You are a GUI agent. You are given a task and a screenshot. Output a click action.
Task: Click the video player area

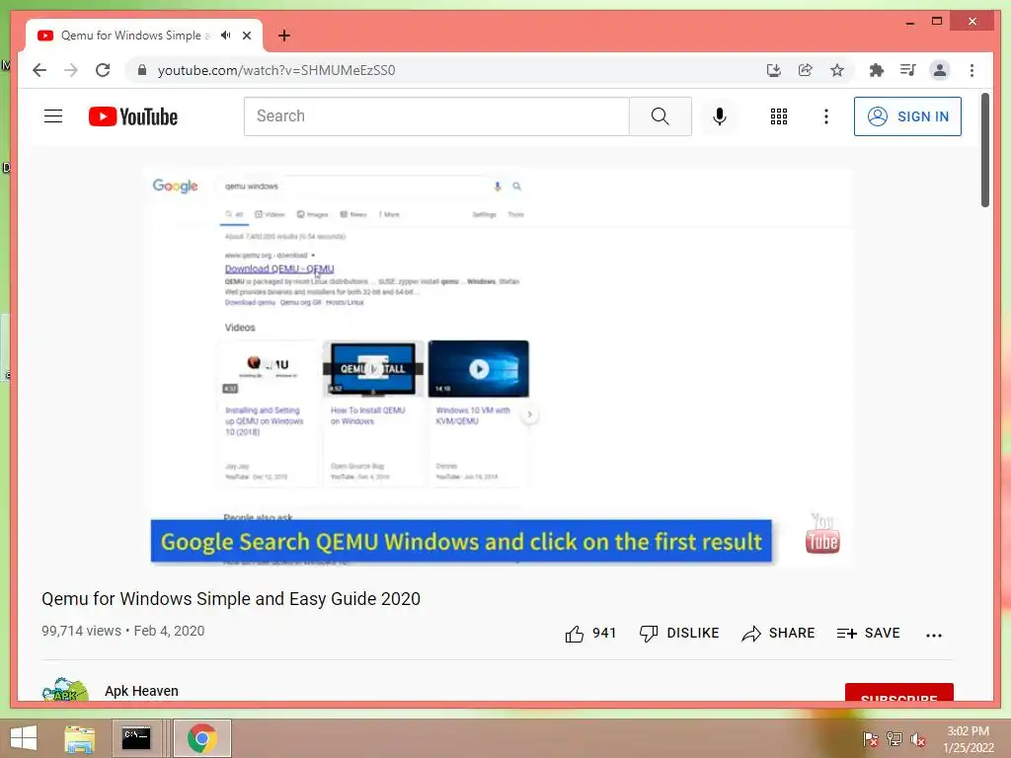[500, 368]
